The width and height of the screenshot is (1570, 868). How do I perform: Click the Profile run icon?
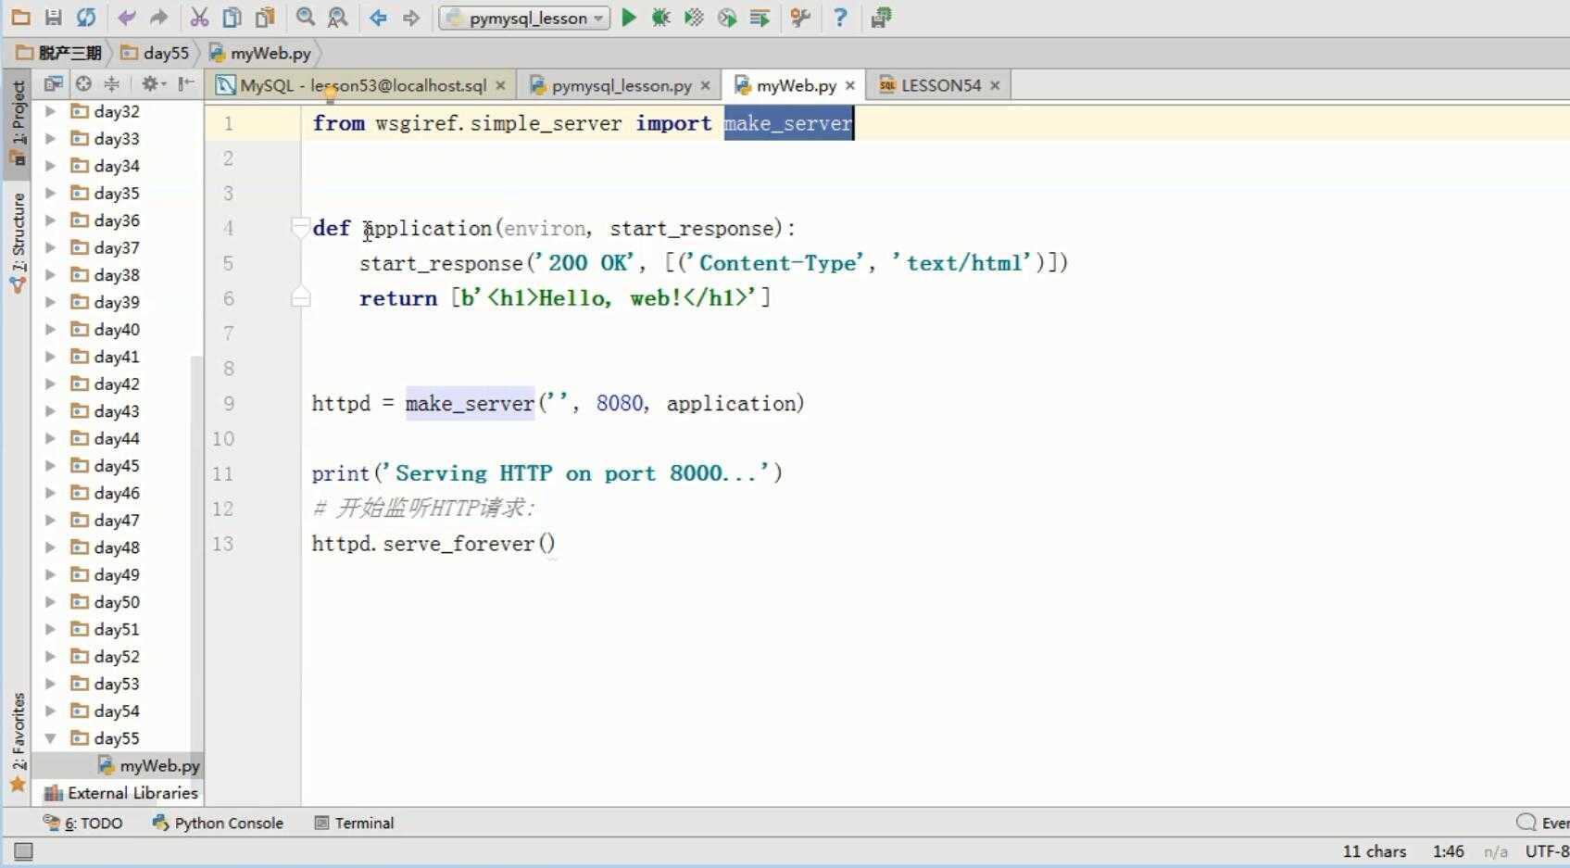(727, 18)
